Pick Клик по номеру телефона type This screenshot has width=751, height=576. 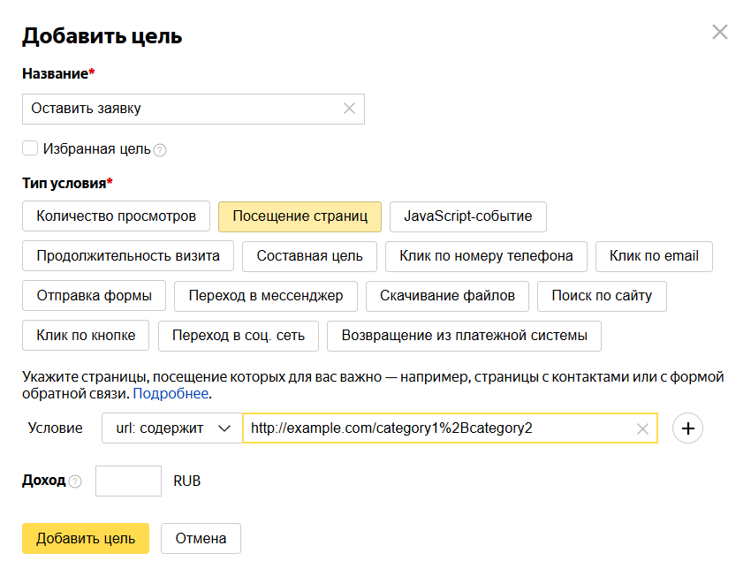tap(486, 256)
